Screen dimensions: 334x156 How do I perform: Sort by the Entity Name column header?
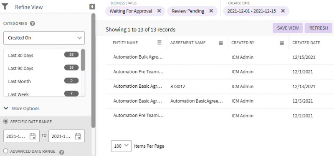click(x=125, y=43)
